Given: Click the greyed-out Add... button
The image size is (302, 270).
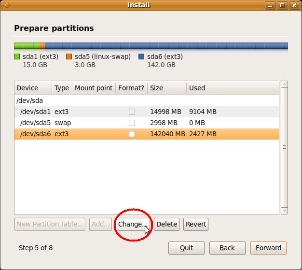Looking at the screenshot, I should [x=100, y=224].
